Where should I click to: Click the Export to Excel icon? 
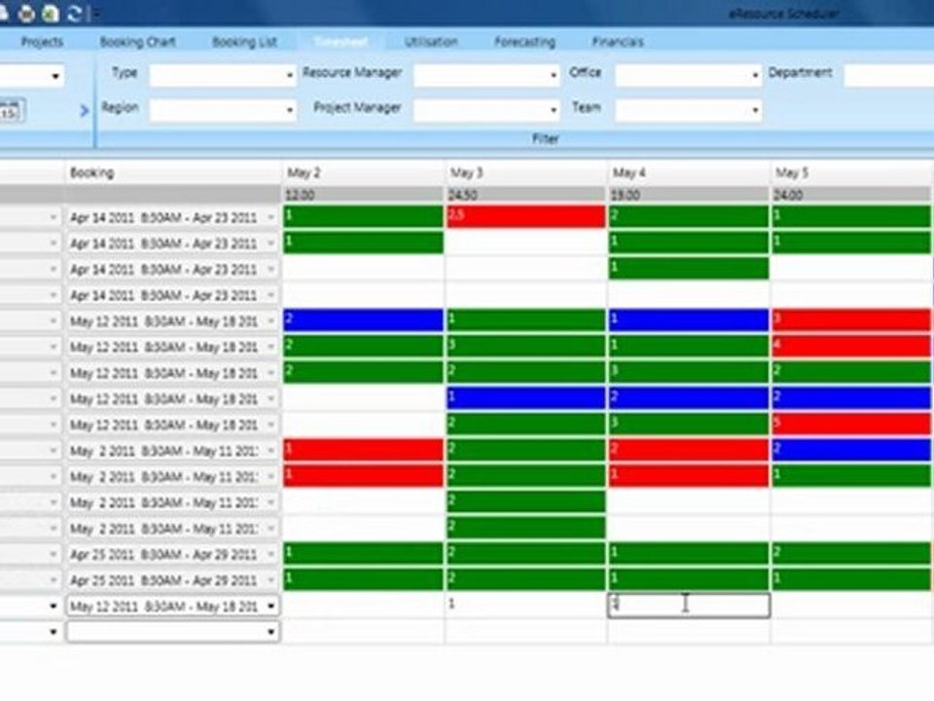click(x=52, y=13)
